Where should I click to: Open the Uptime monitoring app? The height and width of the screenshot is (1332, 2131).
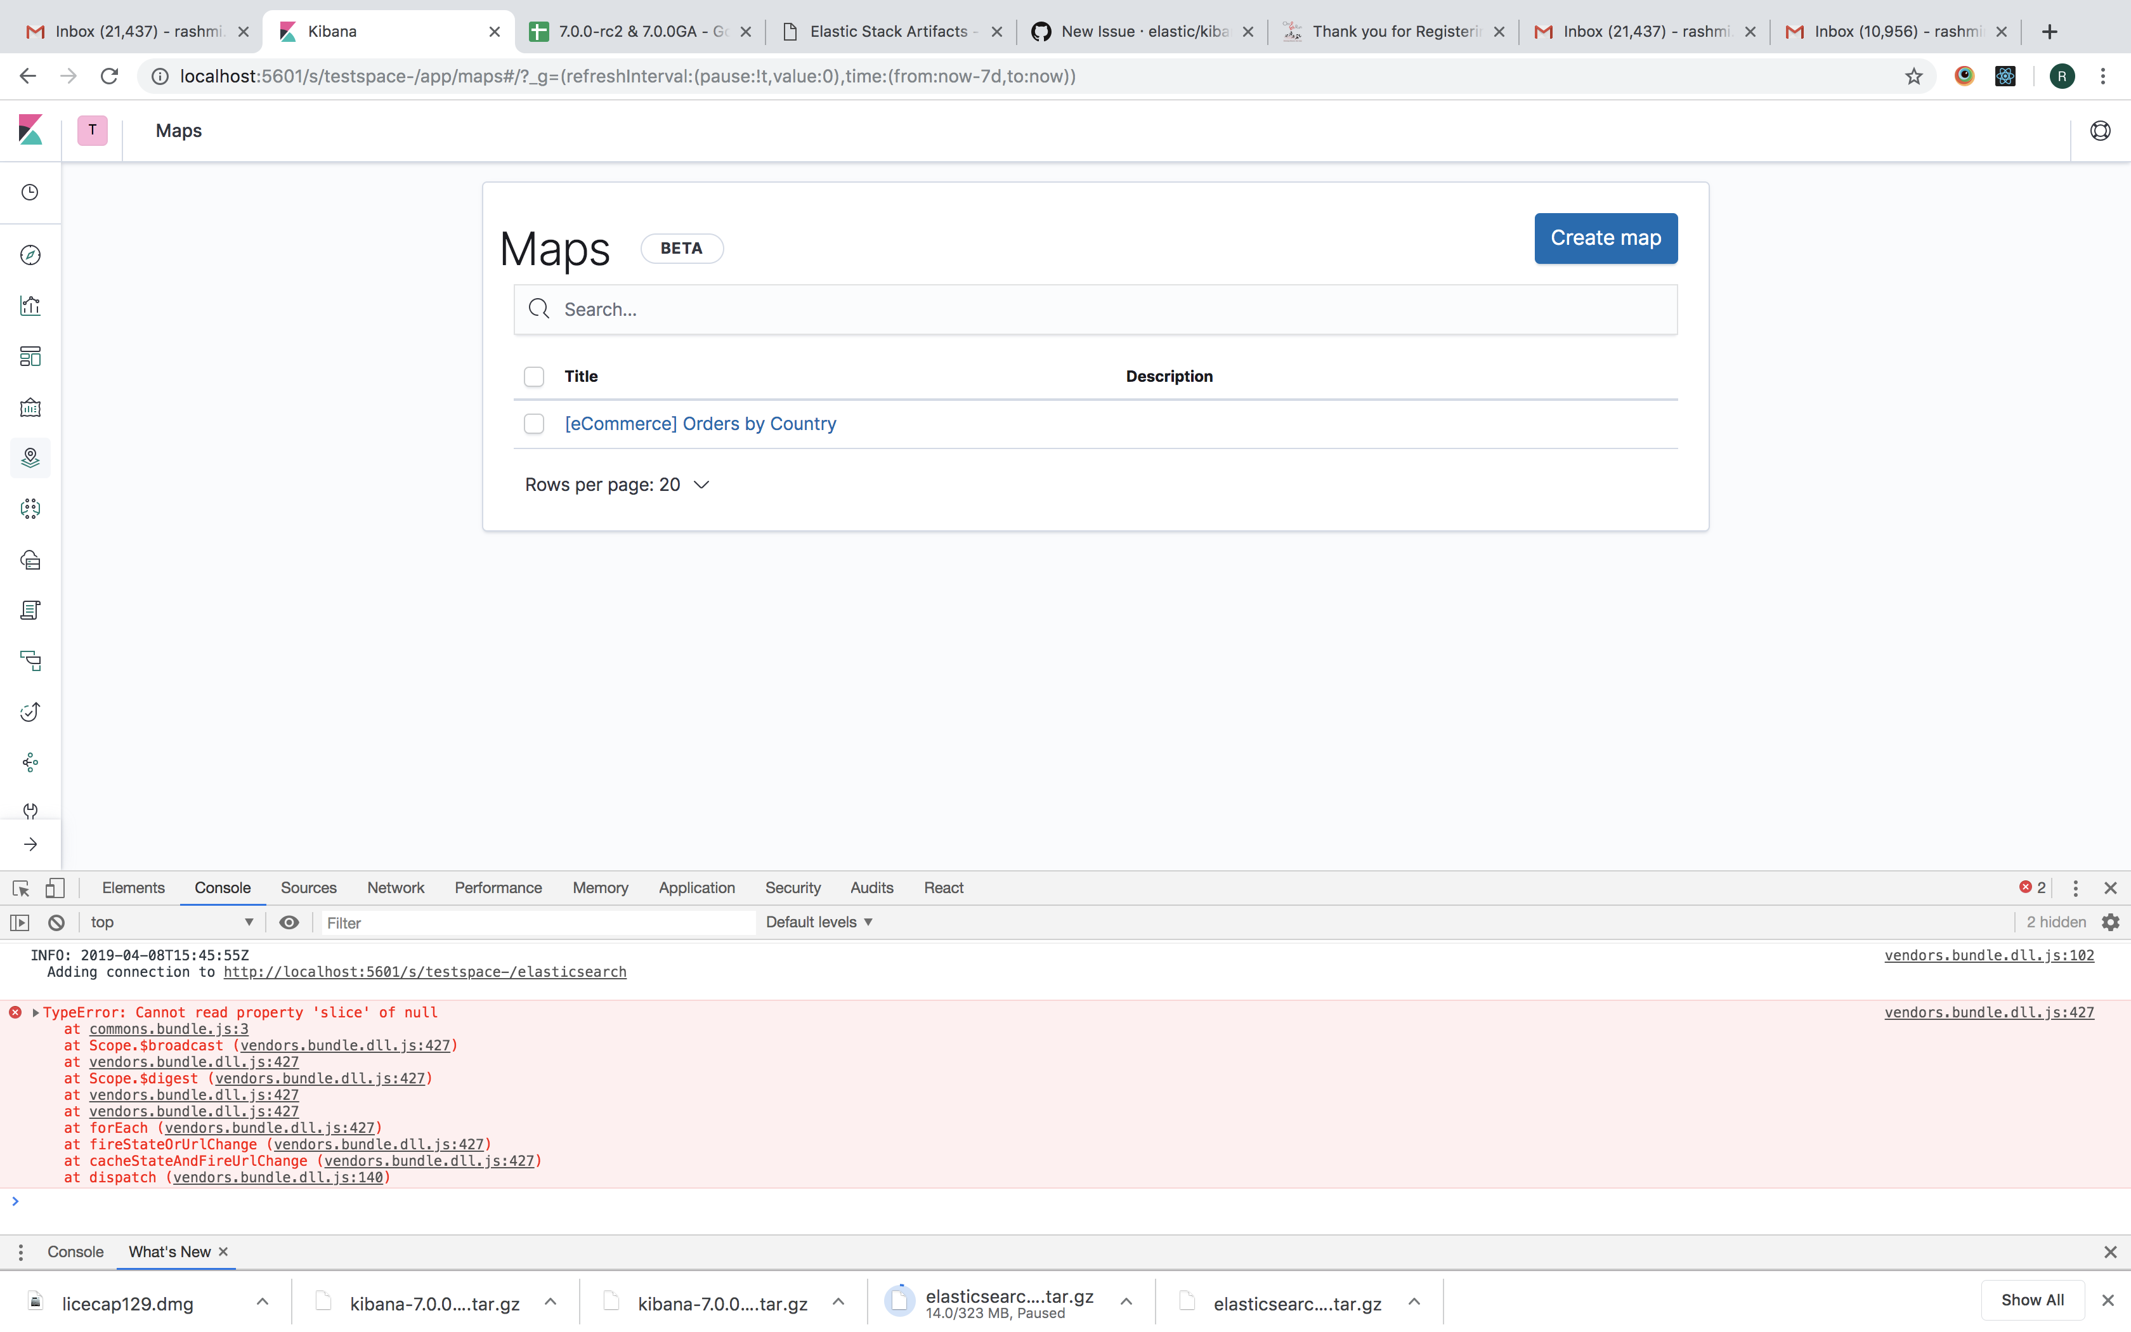(x=31, y=712)
